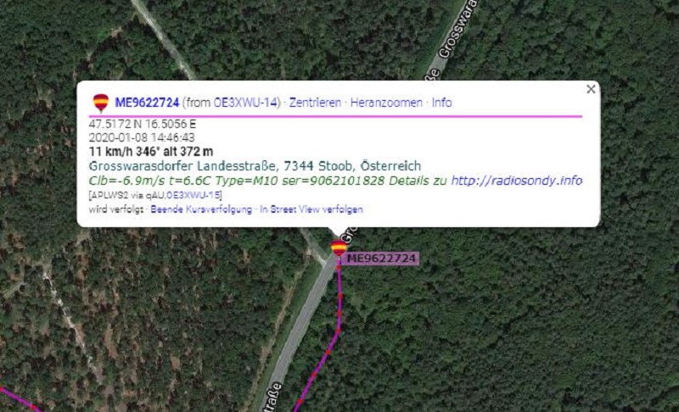Click In Street View verfolgen
Image resolution: width=679 pixels, height=412 pixels.
pos(311,209)
